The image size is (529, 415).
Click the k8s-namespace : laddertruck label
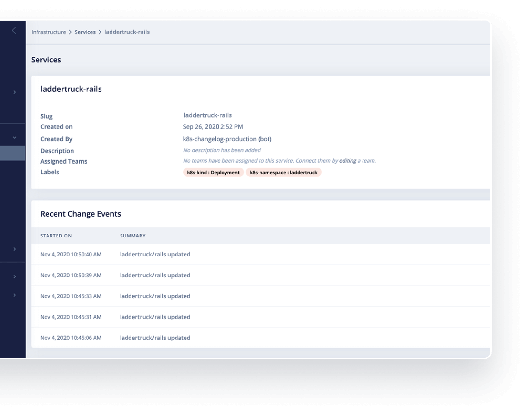pos(284,173)
